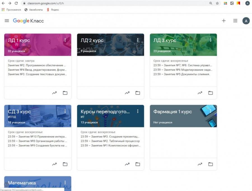This screenshot has height=191, width=252.
Task: Open the Приложения apps shortcut
Action: (11, 10)
